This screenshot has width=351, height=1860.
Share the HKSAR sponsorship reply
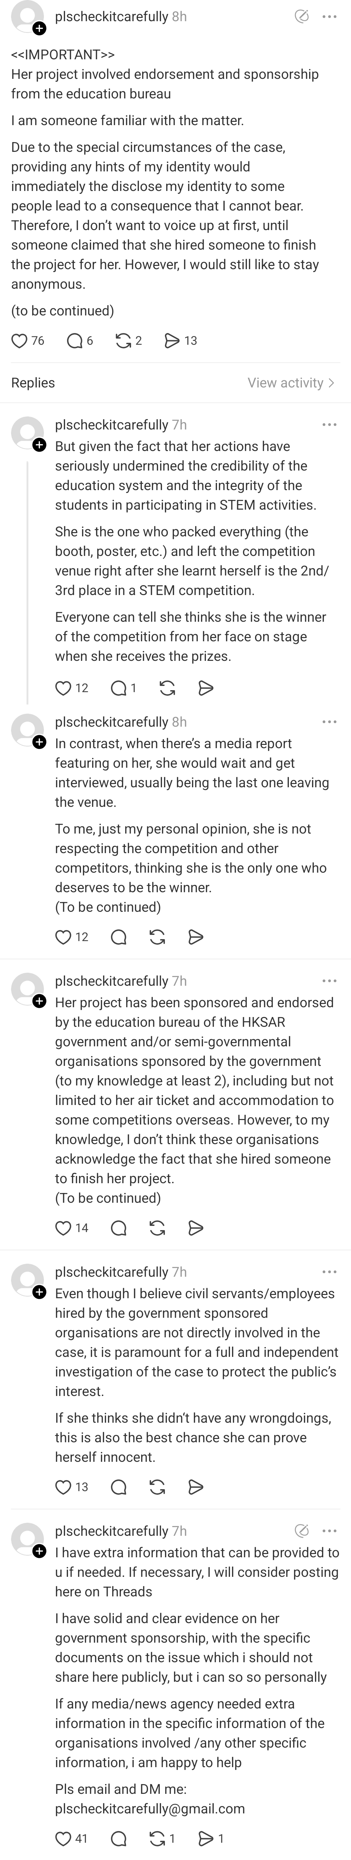point(195,1228)
